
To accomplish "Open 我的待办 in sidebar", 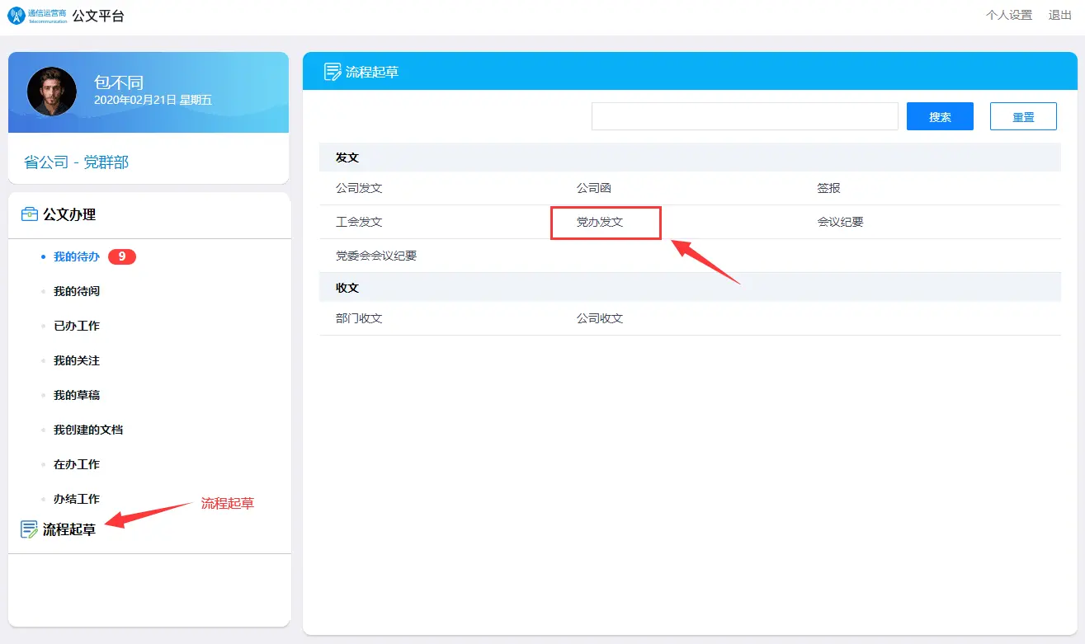I will [77, 256].
